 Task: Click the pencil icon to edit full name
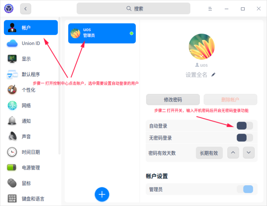pos(213,75)
